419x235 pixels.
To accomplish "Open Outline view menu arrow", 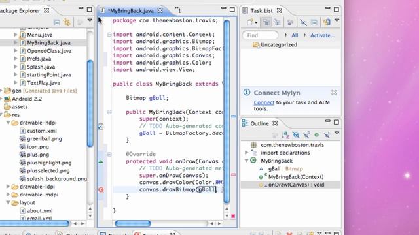I will point(337,133).
